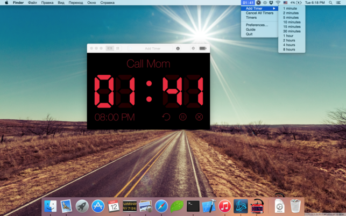
Task: Open Trash in the Dock
Action: pyautogui.click(x=295, y=206)
